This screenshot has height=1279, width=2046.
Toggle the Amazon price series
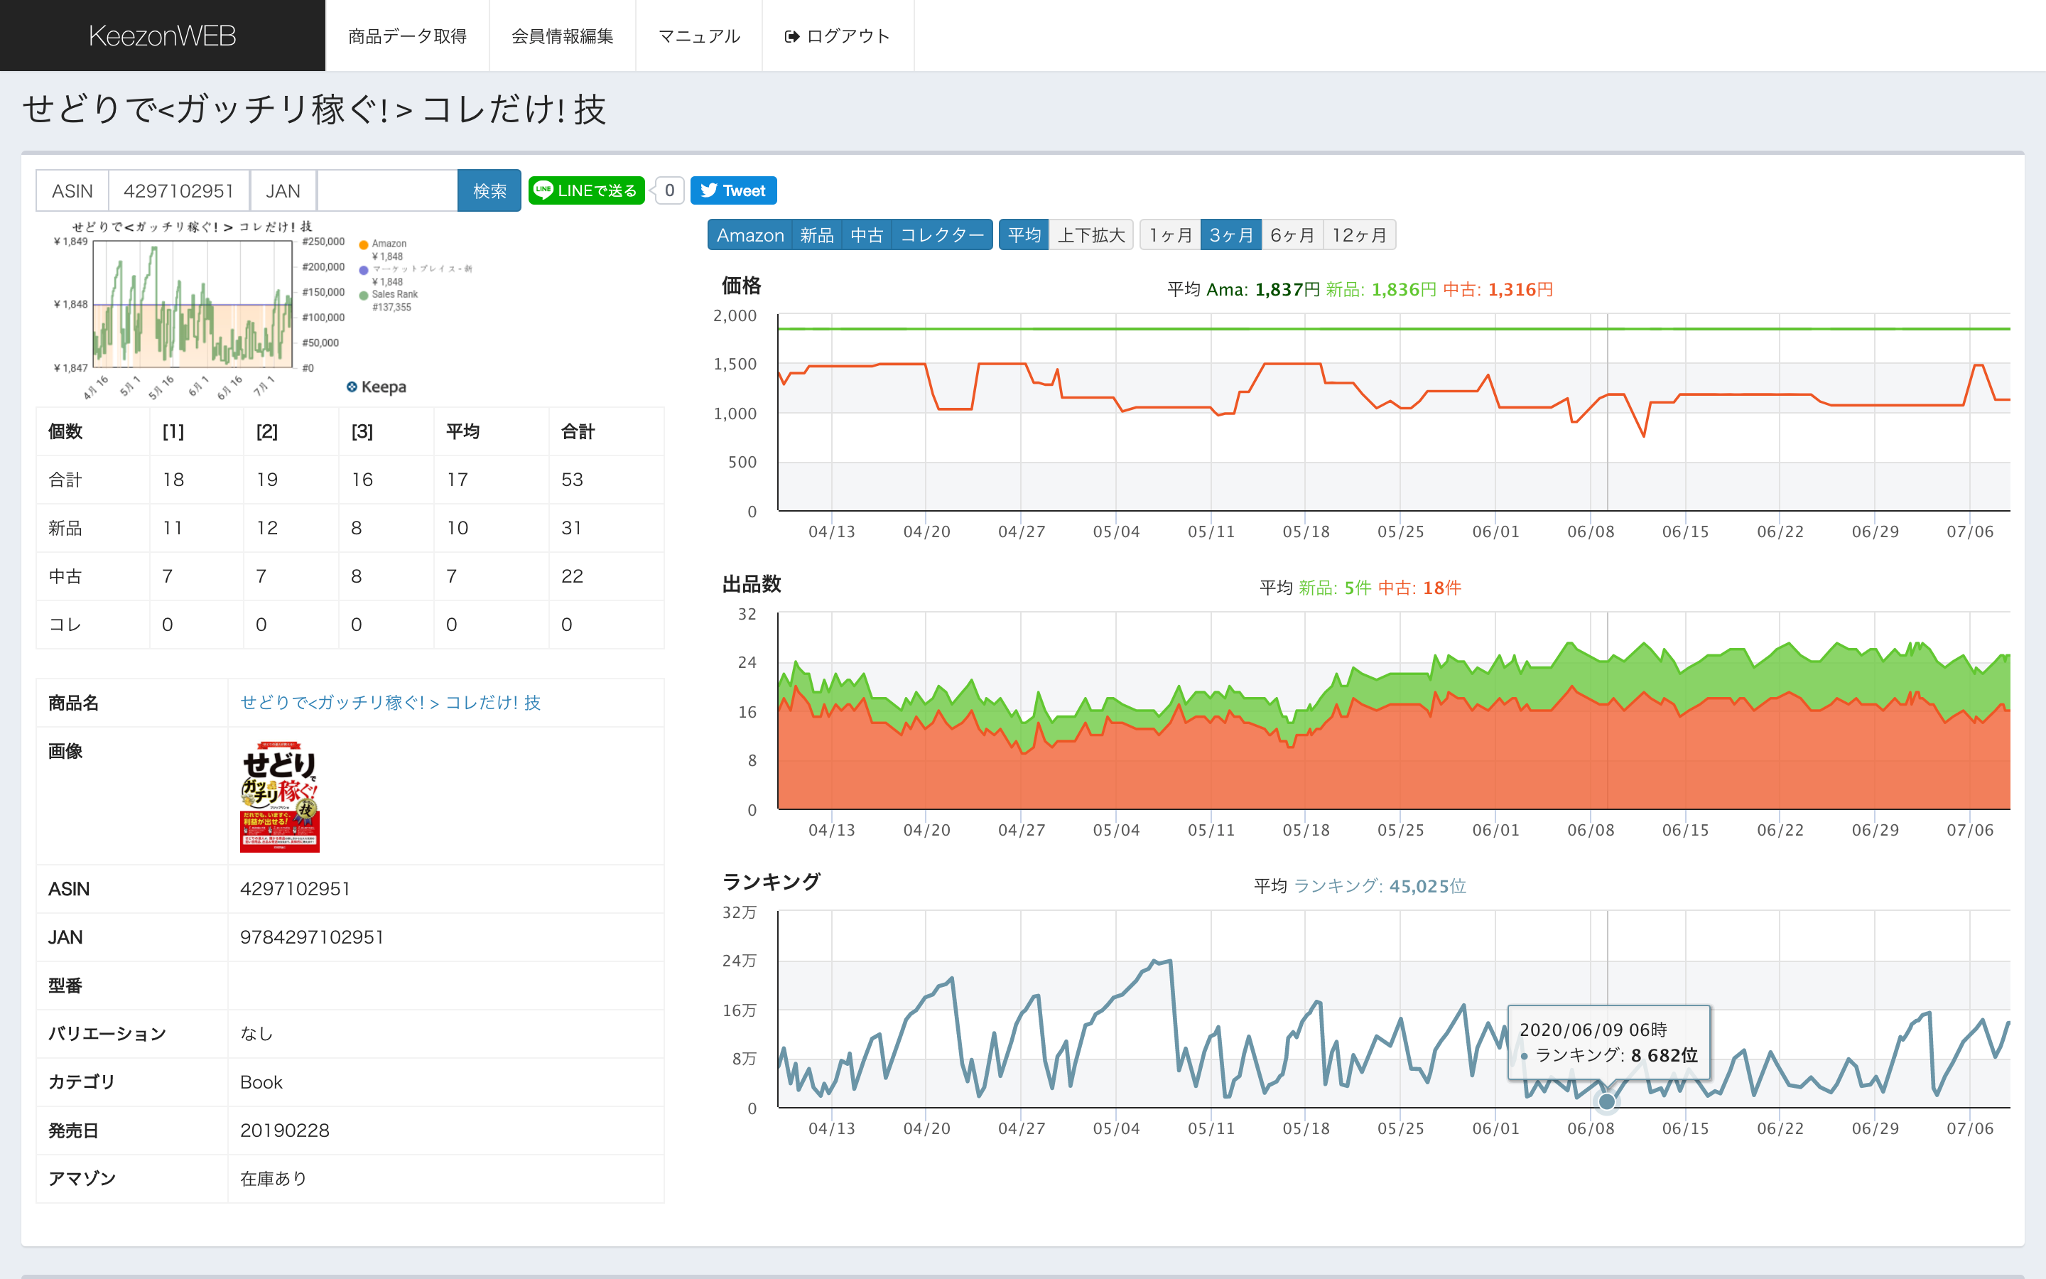click(x=750, y=235)
